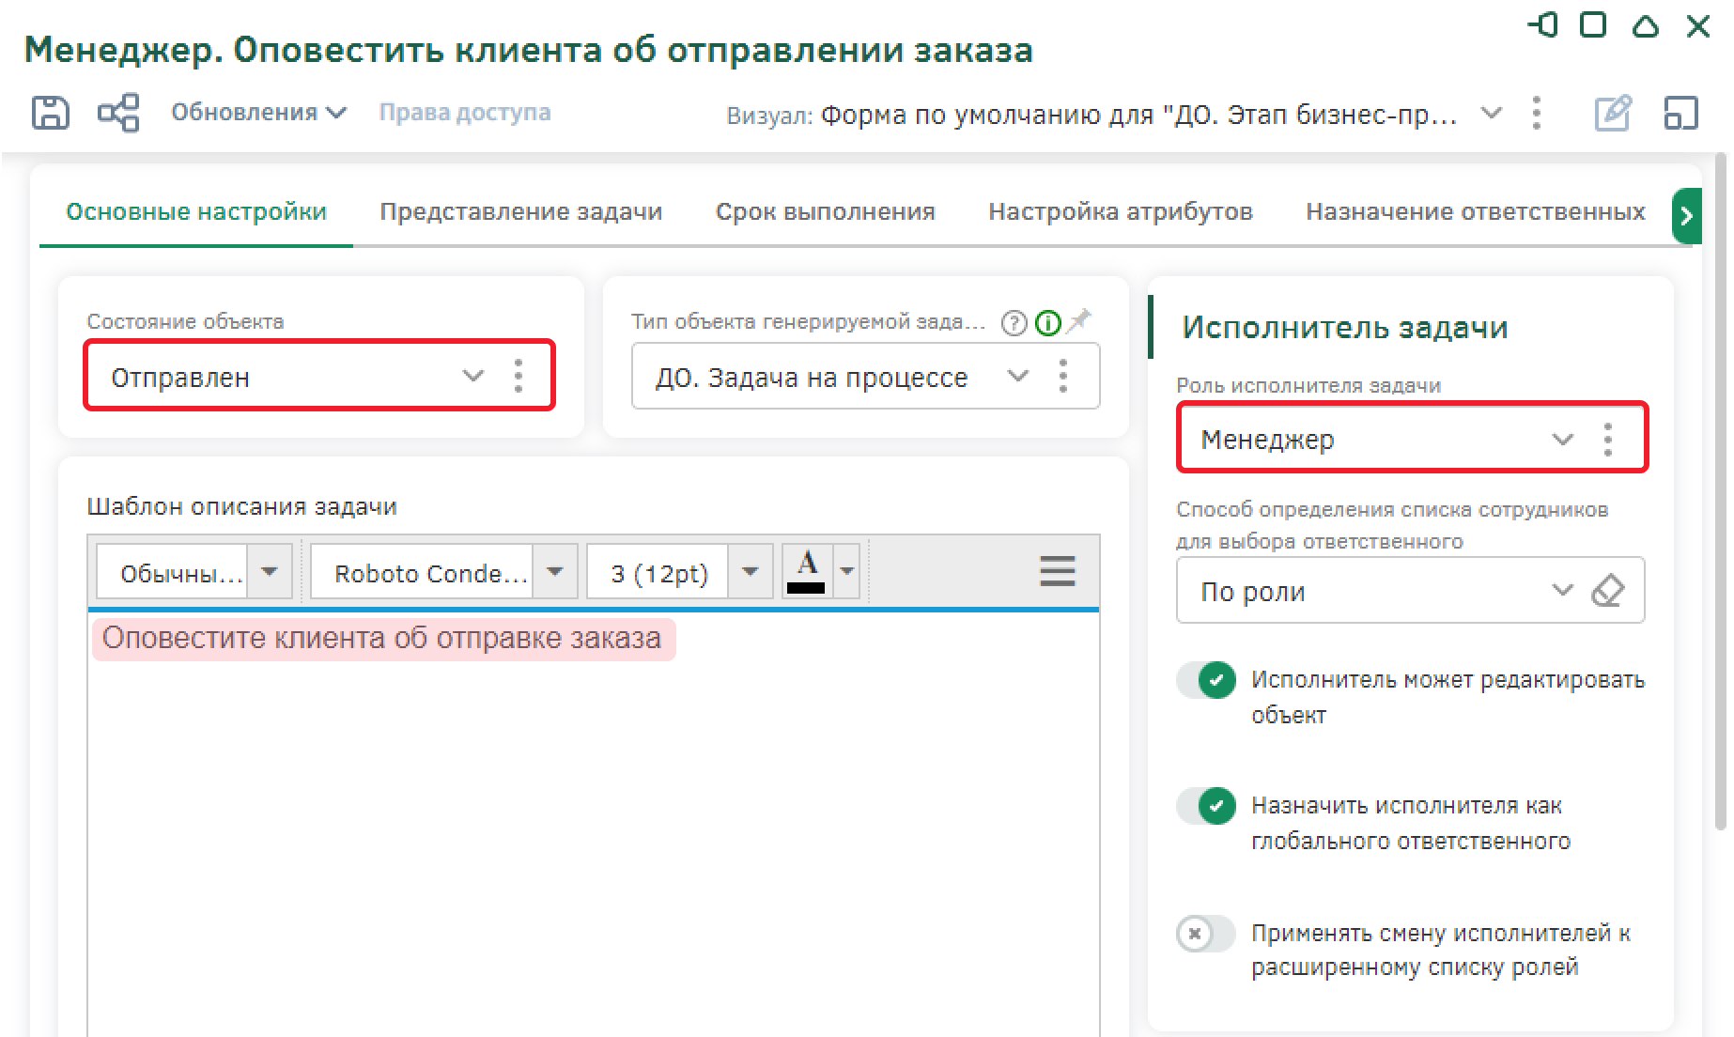This screenshot has height=1037, width=1734.
Task: Click the edit form pencil icon
Action: pos(1613,114)
